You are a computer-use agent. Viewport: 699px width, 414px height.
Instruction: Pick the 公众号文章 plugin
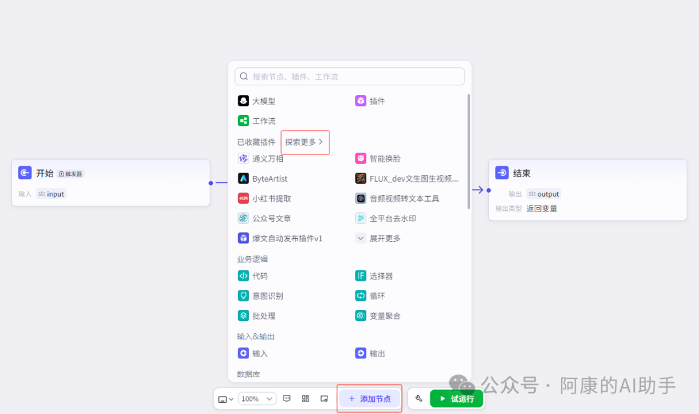(x=264, y=219)
